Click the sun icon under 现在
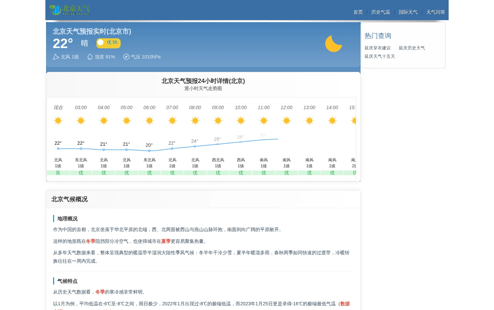 point(58,121)
